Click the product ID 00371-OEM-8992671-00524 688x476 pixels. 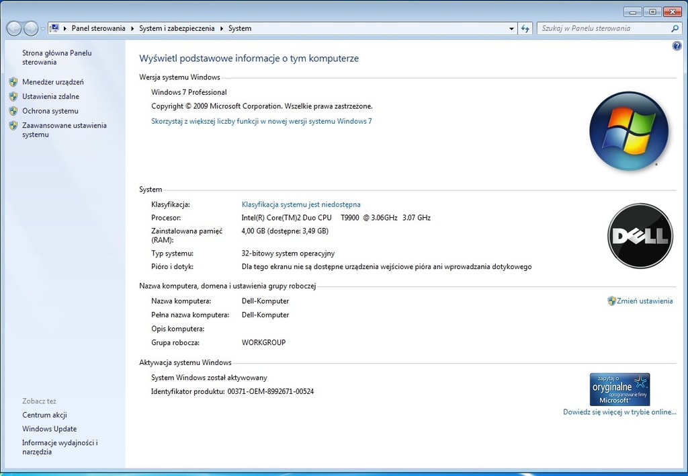click(x=271, y=392)
